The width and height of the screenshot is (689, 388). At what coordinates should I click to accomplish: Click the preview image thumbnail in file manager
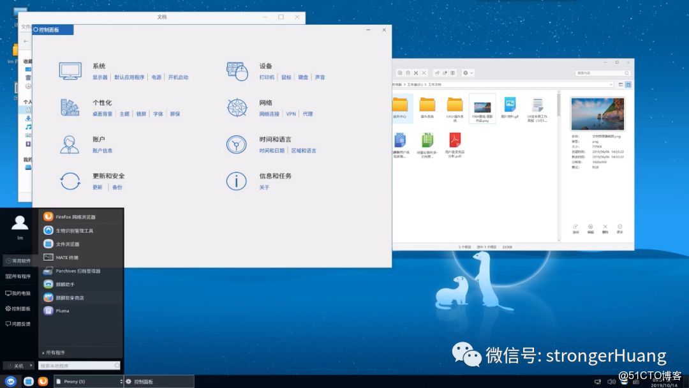click(598, 114)
